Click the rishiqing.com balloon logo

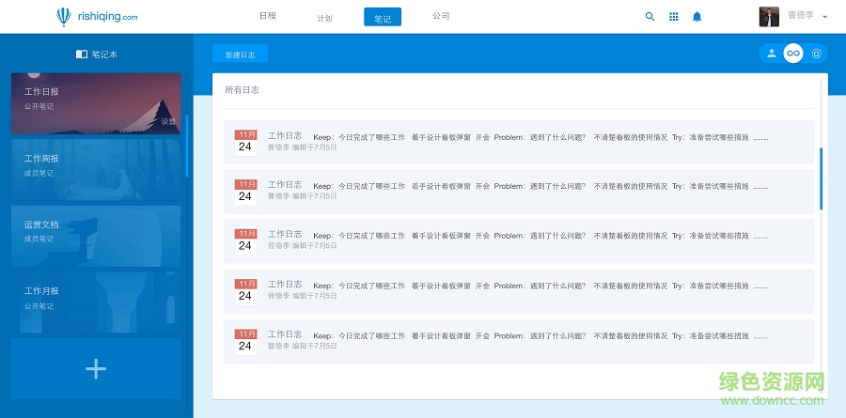click(63, 16)
